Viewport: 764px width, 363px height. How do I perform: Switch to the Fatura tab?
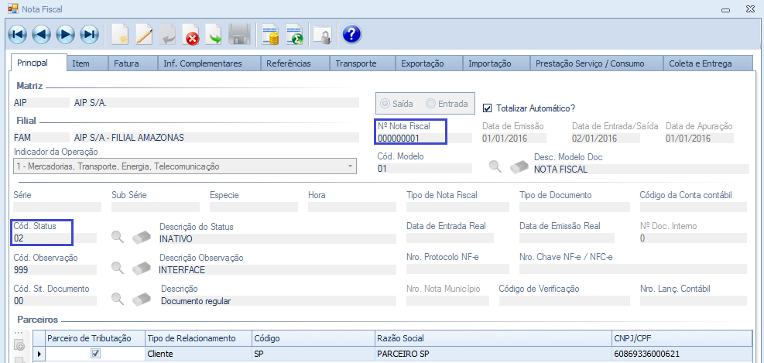pyautogui.click(x=126, y=63)
